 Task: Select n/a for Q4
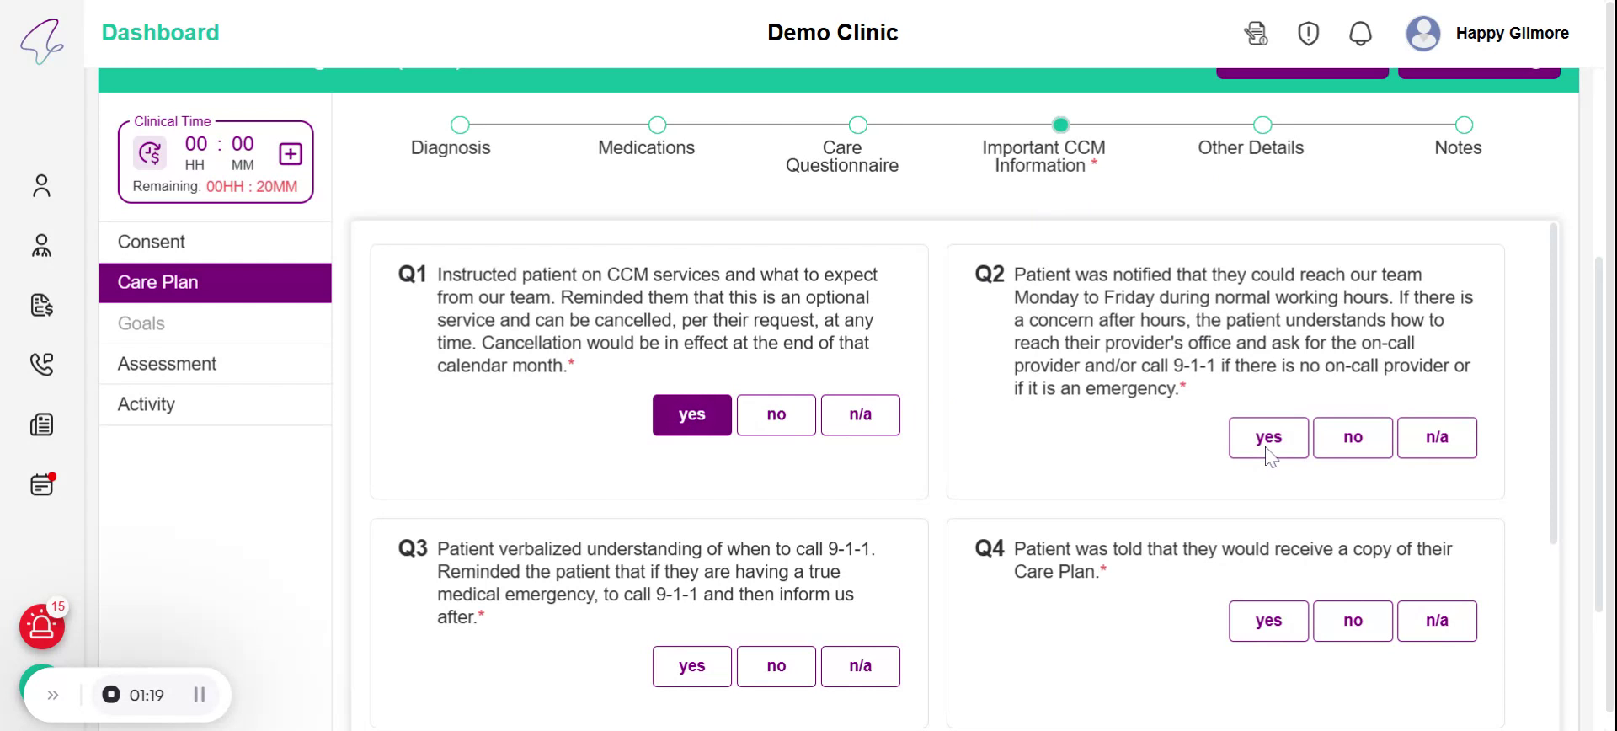1437,622
